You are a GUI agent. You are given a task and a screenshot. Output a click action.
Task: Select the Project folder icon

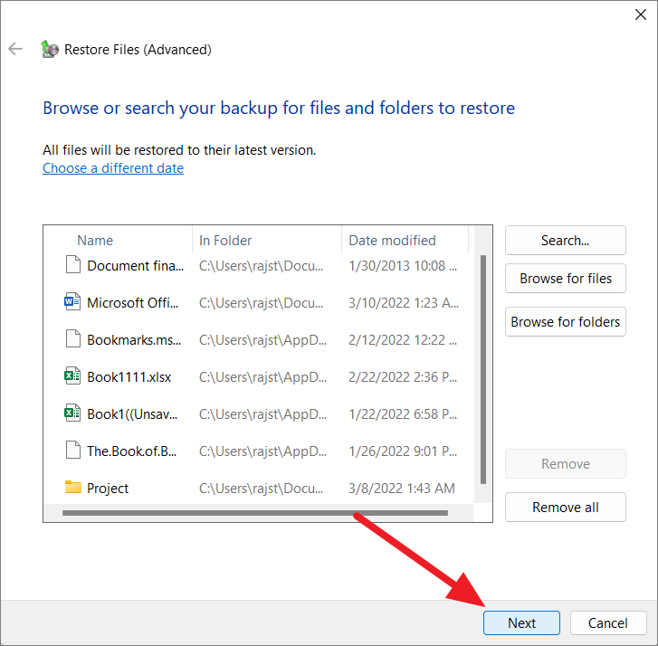[73, 488]
